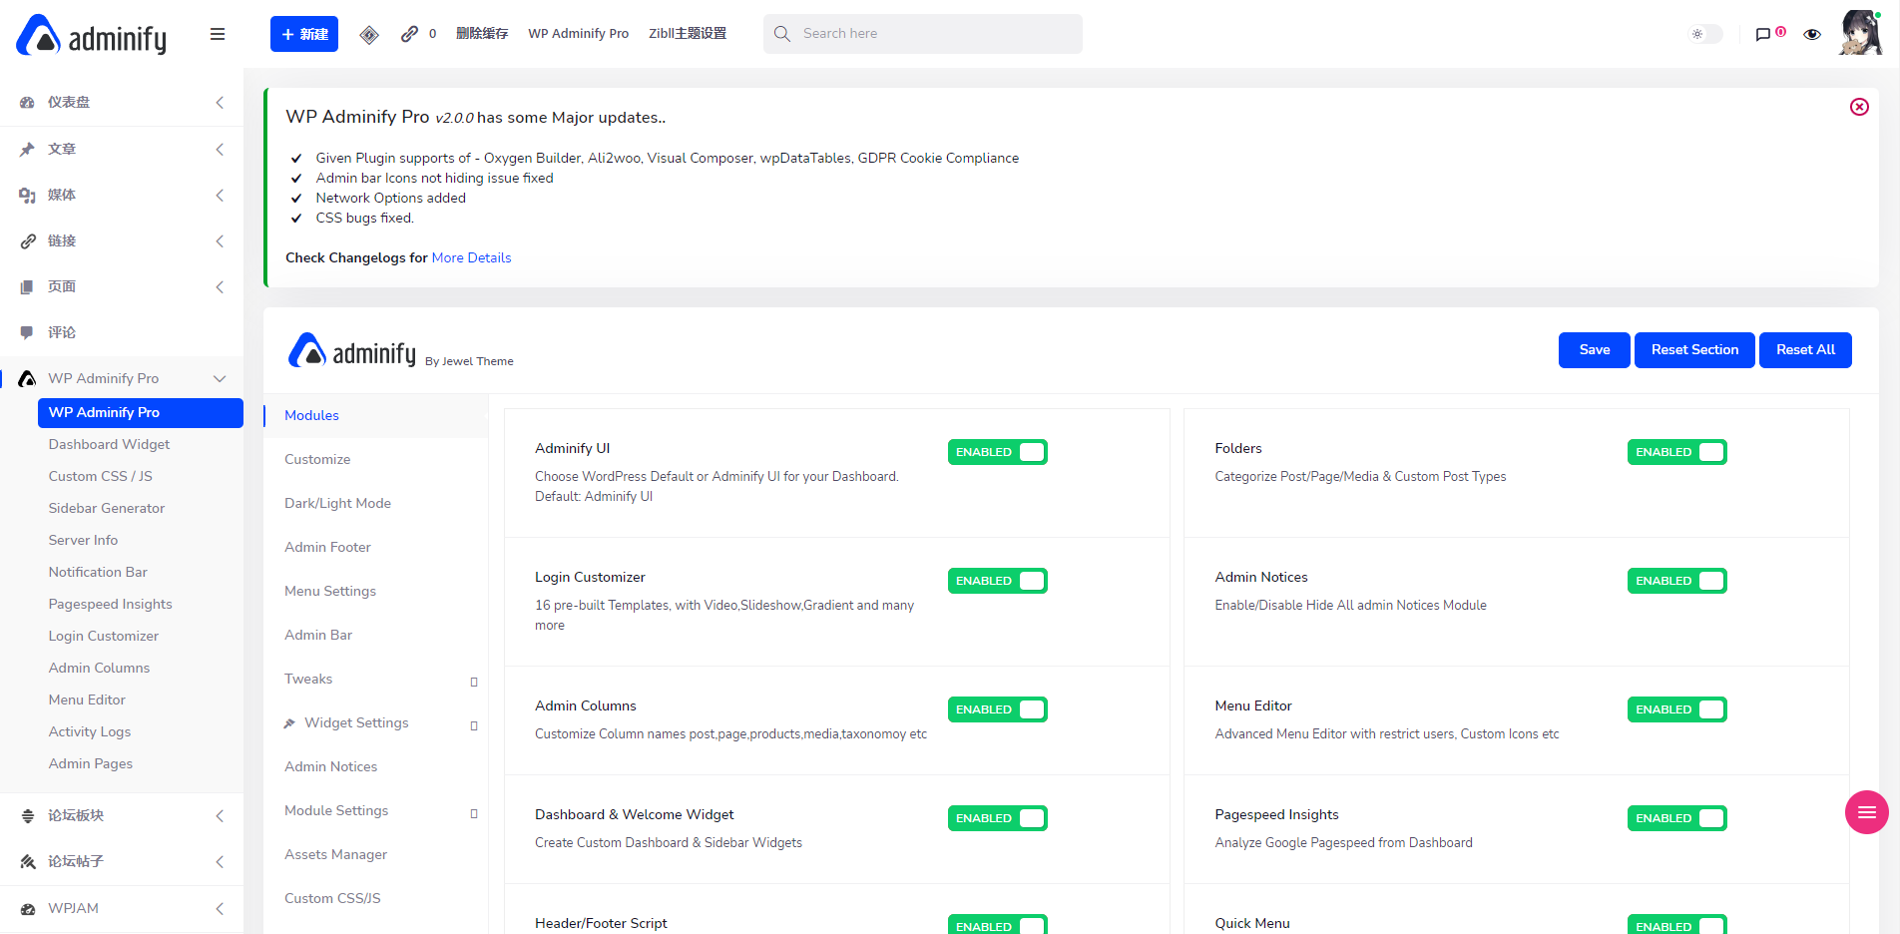1900x934 pixels.
Task: Click the forum icon next to 论坛板块
Action: tap(28, 815)
